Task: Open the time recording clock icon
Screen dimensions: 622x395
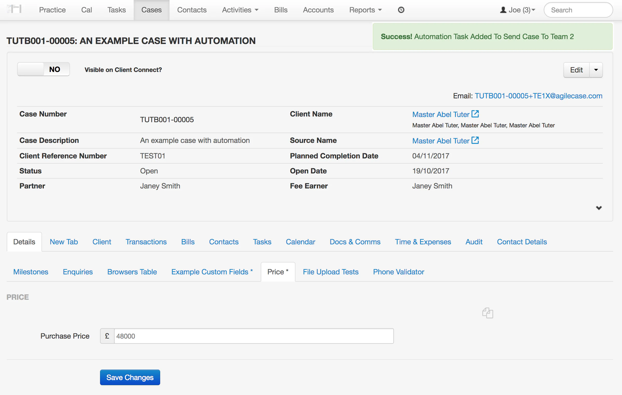Action: (x=401, y=10)
